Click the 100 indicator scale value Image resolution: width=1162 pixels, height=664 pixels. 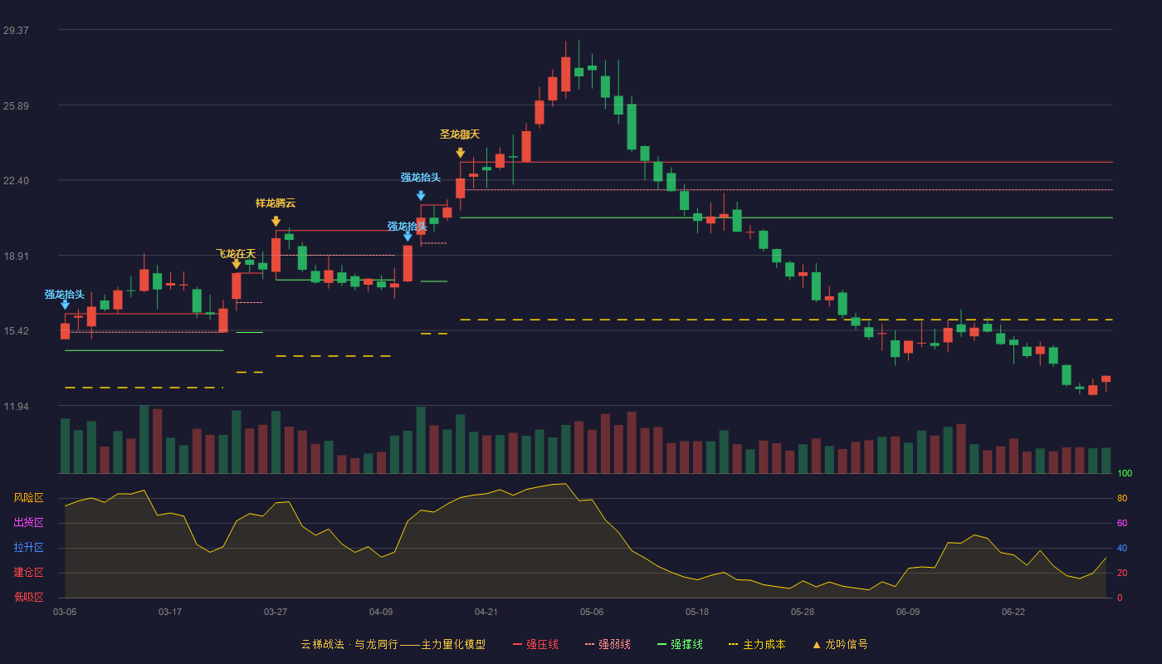click(1125, 474)
